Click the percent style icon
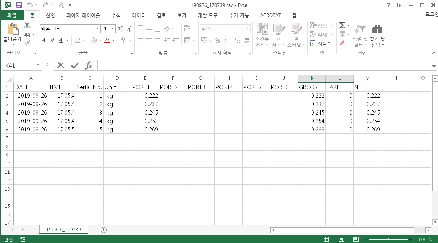Screen dimensions: 438x243 (x=217, y=41)
